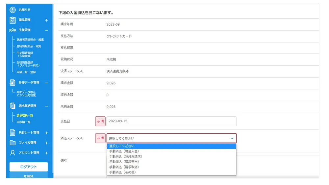Click the 商品管理 clipboard icon
The width and height of the screenshot is (329, 185).
click(13, 20)
